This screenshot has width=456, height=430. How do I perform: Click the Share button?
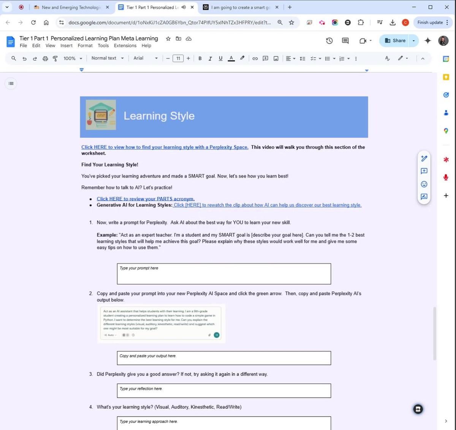[x=395, y=41]
